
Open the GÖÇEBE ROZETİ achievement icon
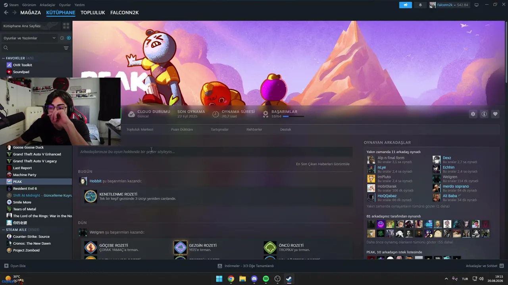coord(90,247)
